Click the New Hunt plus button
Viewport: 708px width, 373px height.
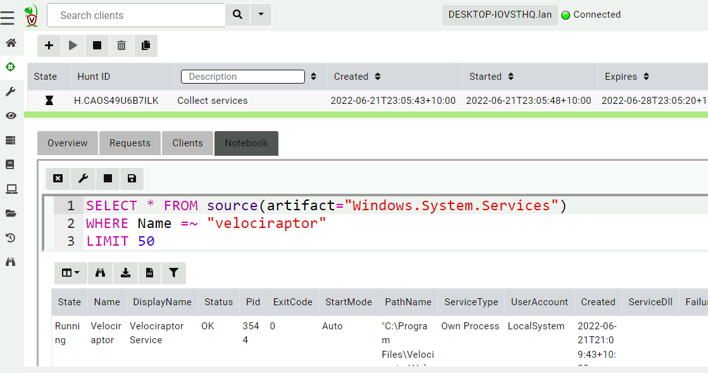pyautogui.click(x=49, y=46)
